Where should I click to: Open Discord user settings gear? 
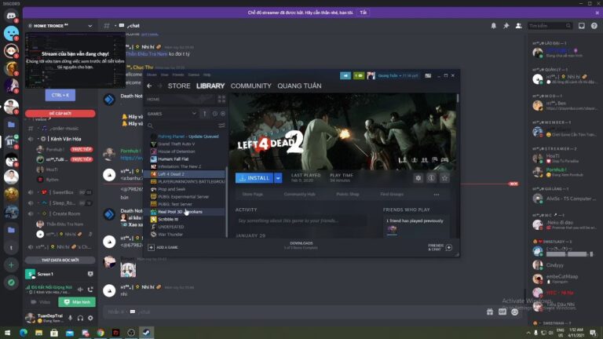click(90, 318)
